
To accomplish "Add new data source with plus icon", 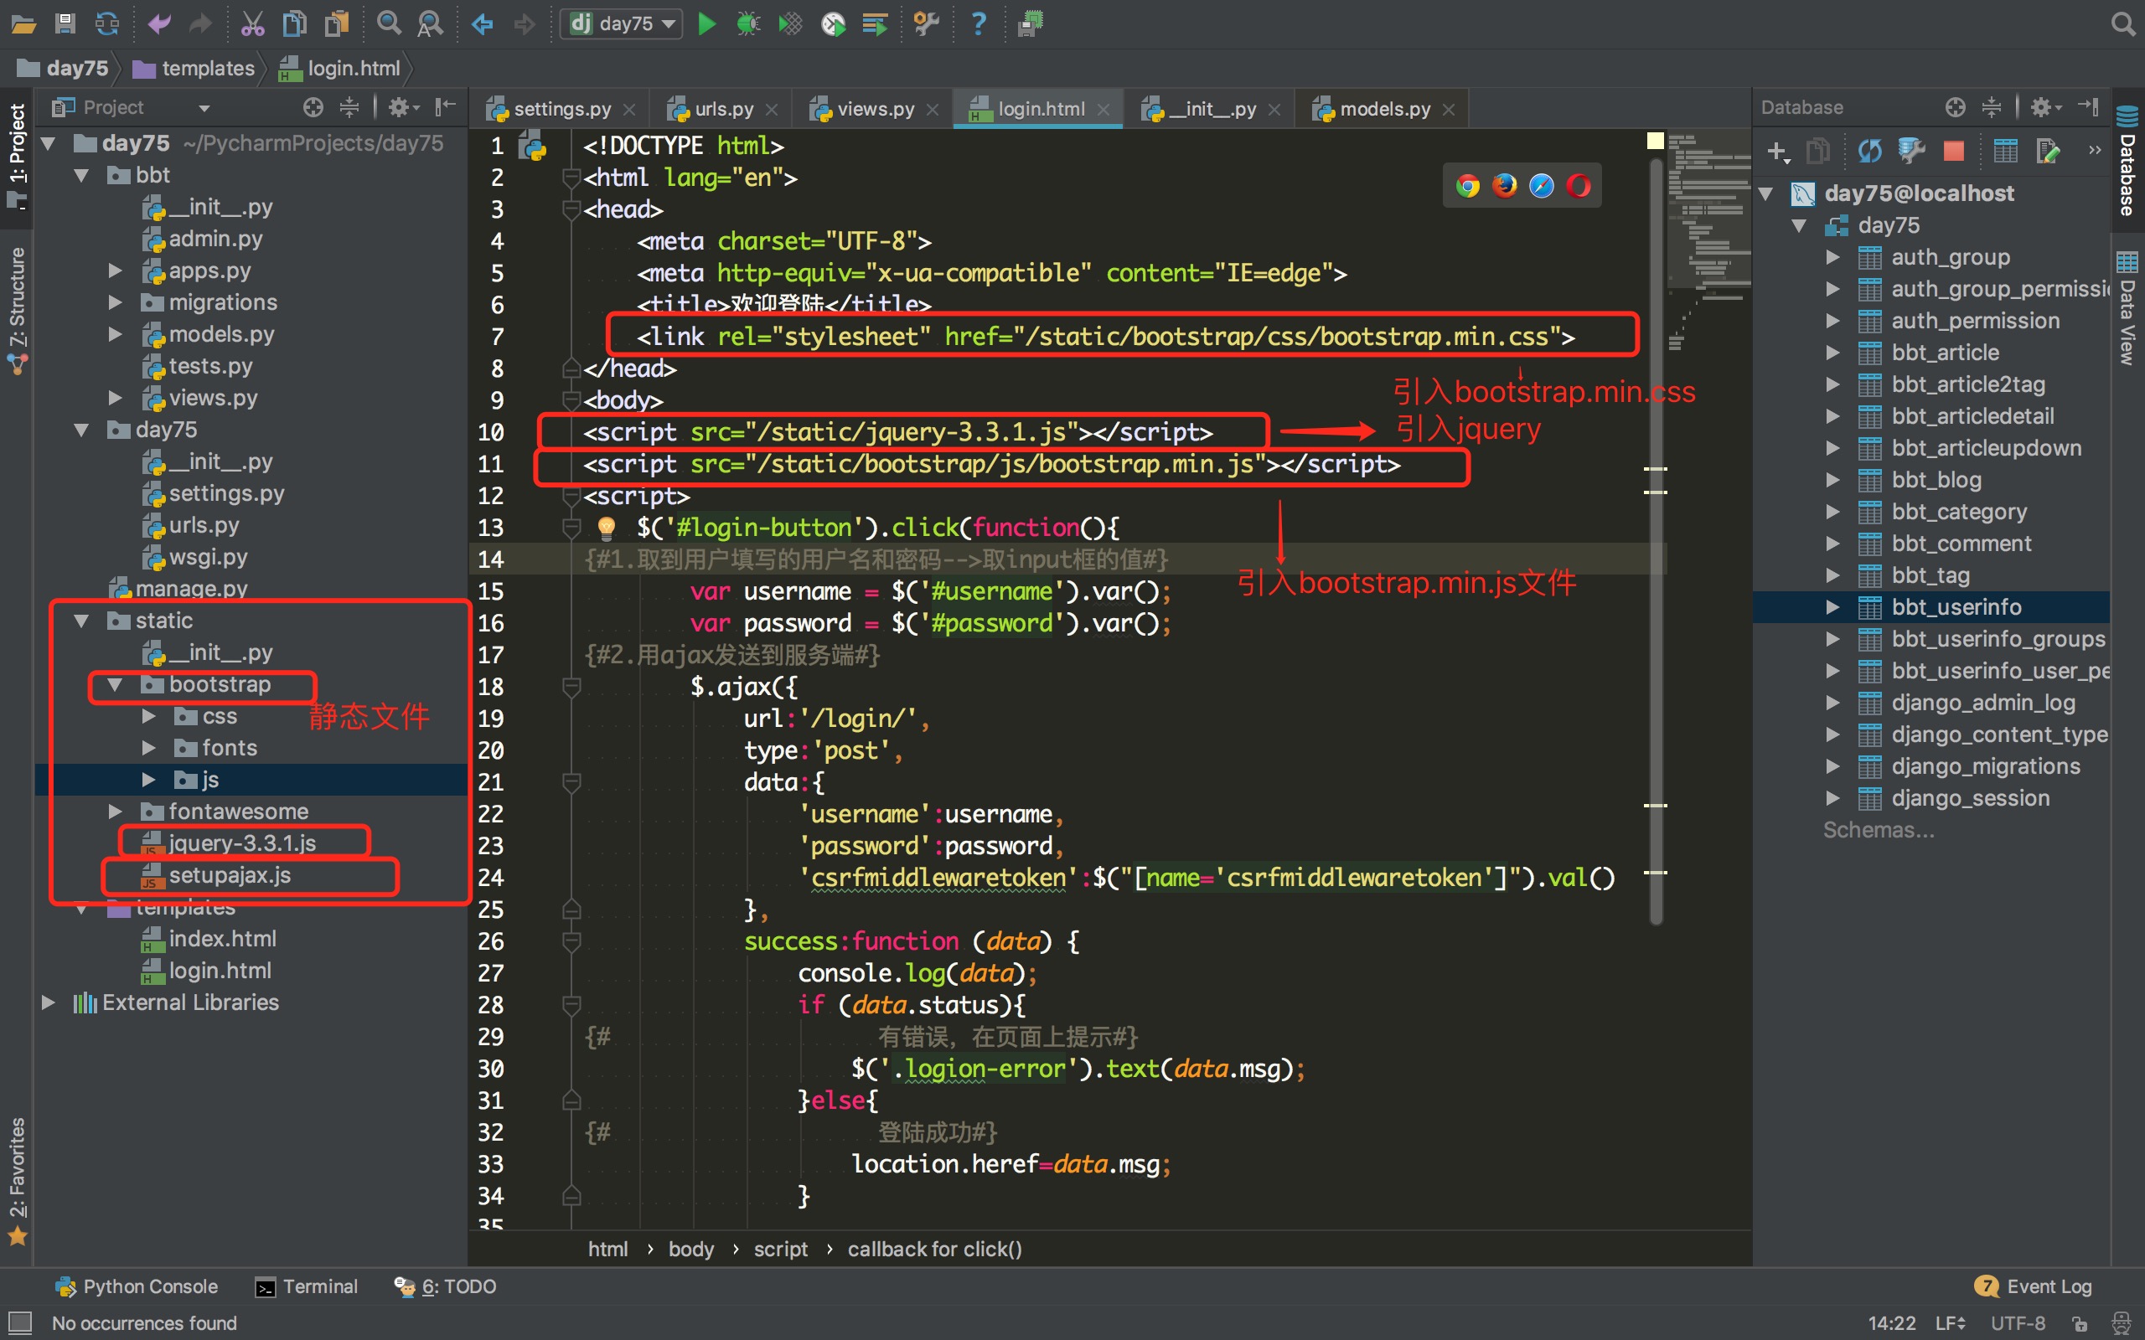I will pos(1777,152).
